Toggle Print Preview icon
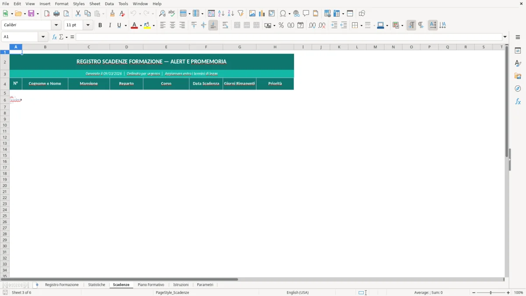 click(66, 14)
